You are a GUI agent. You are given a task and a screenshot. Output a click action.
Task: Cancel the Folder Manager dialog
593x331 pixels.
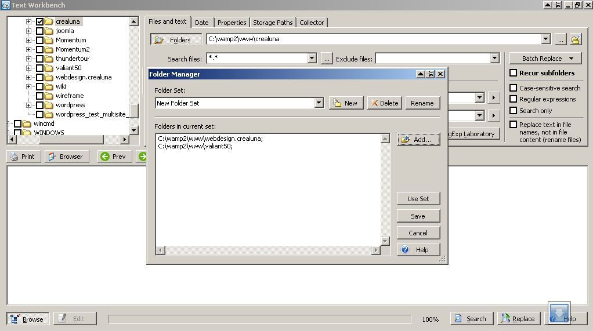pyautogui.click(x=418, y=233)
